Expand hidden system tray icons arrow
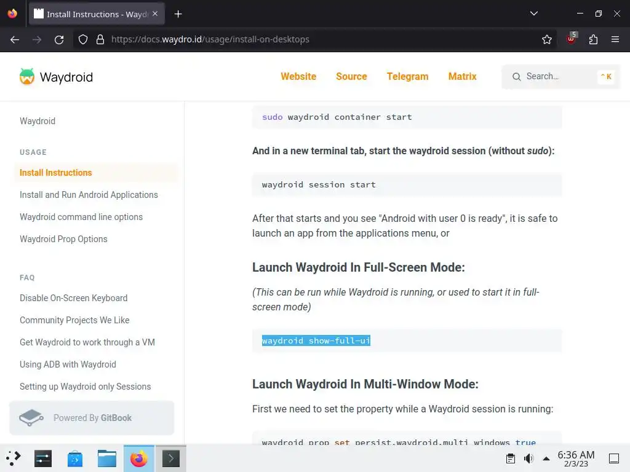Viewport: 630px width, 472px height. click(546, 458)
